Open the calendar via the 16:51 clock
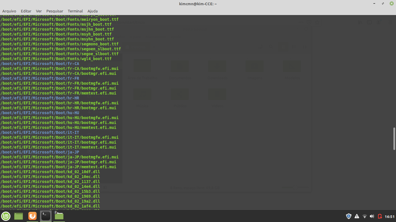396x222 pixels. pyautogui.click(x=390, y=217)
